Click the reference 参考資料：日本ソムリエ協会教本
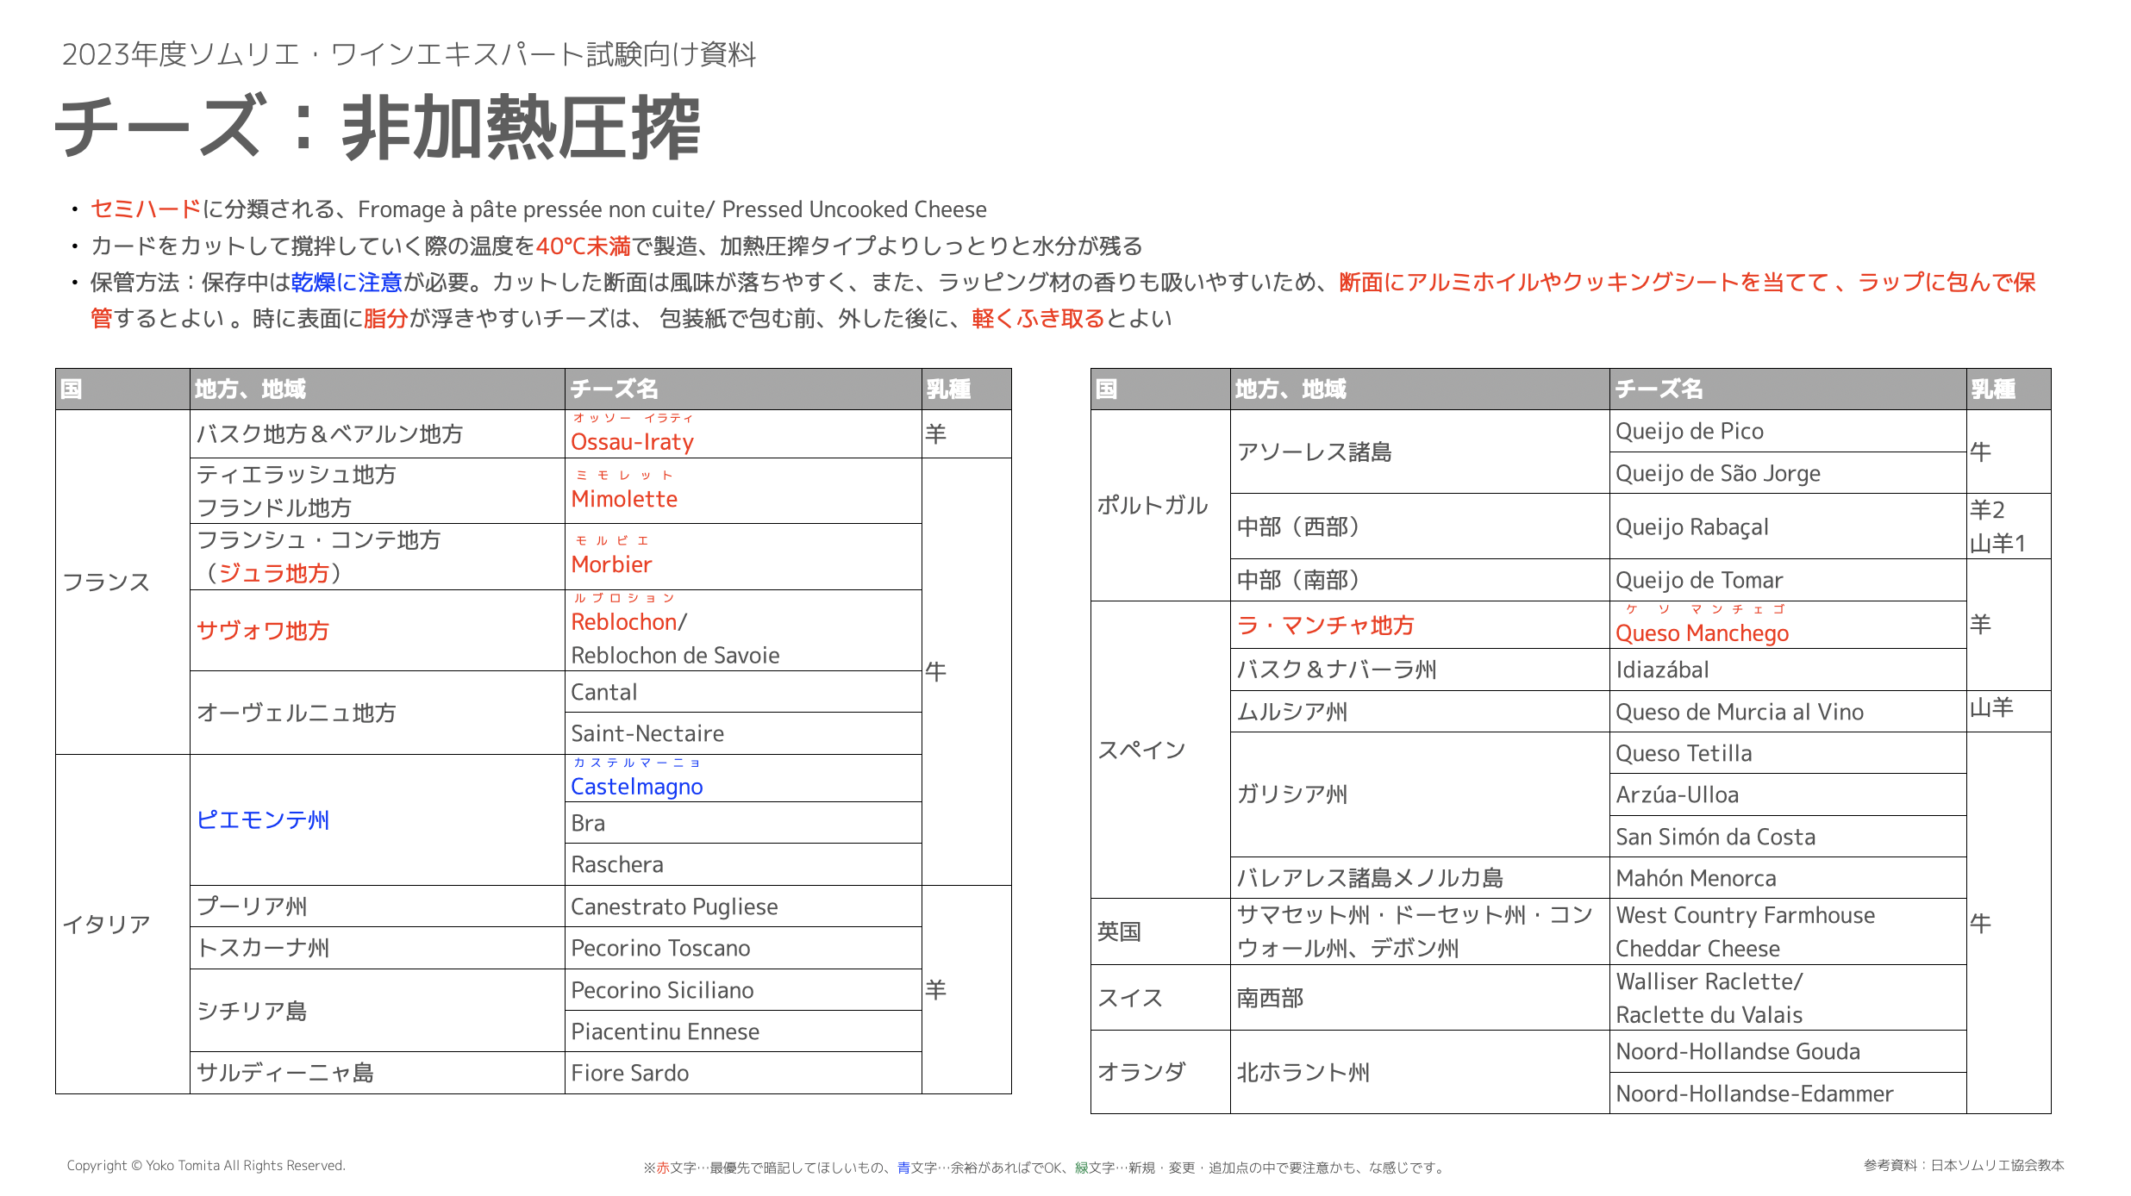 coord(1964,1165)
